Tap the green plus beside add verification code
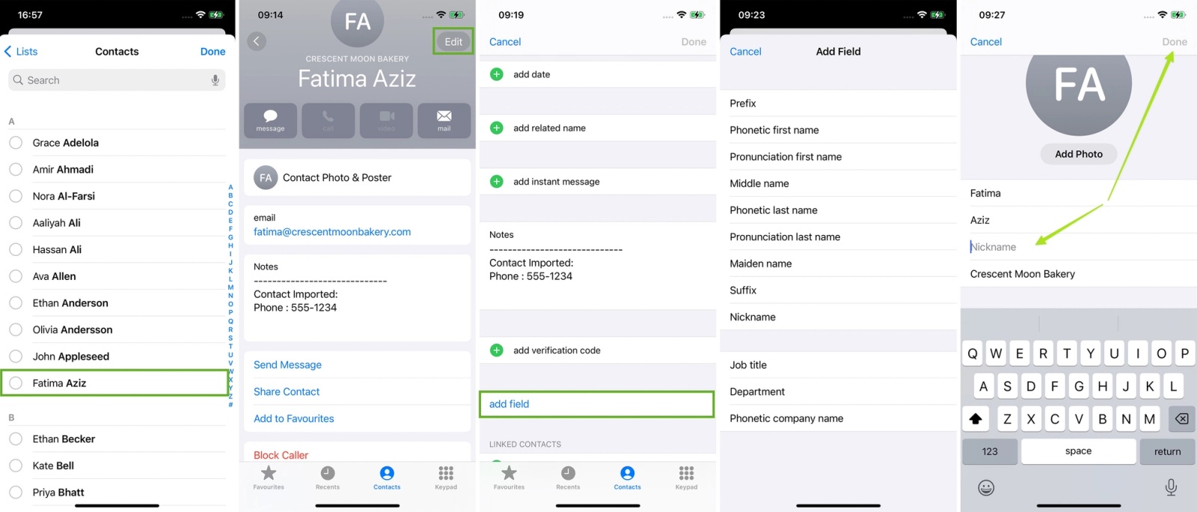This screenshot has width=1197, height=512. point(497,350)
